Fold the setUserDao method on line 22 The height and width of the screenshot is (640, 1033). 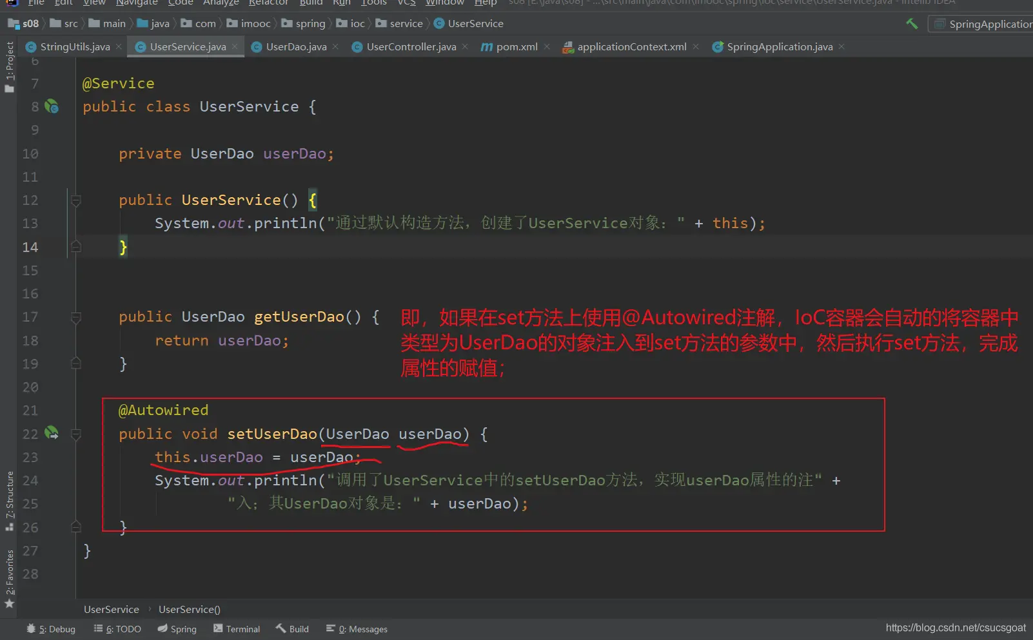pyautogui.click(x=76, y=434)
